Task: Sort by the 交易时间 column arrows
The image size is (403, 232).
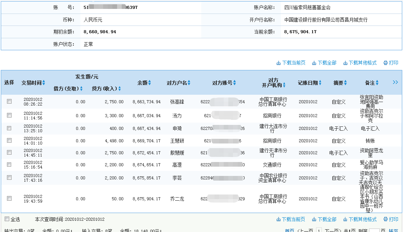Action: 43,83
